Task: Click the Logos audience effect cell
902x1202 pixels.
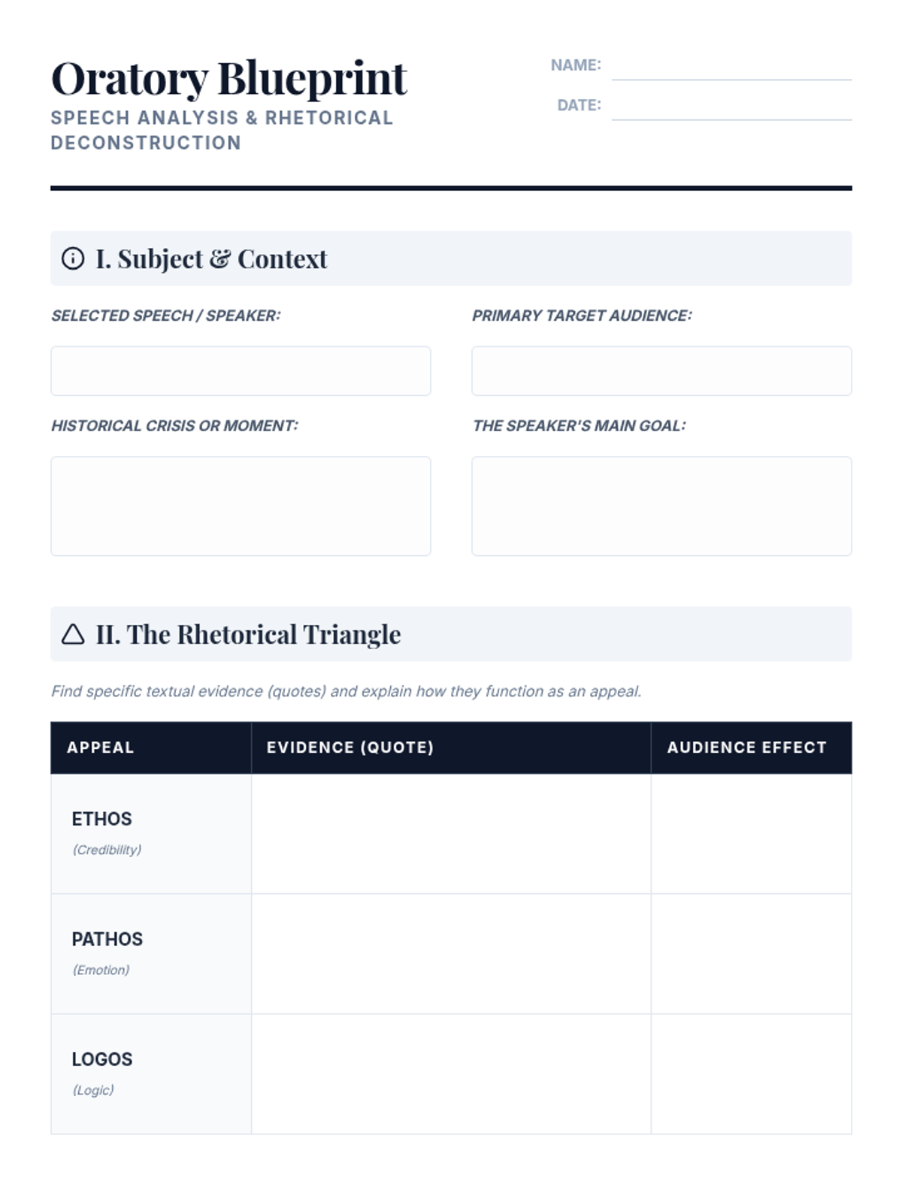Action: click(x=751, y=1074)
